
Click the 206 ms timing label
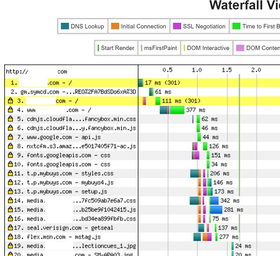[220, 173]
